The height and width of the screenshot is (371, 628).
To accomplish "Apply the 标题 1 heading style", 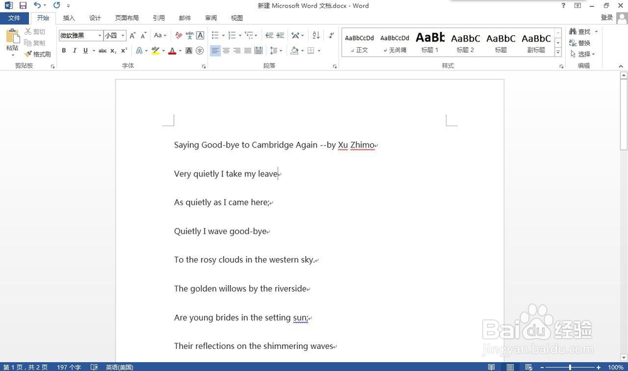I will pyautogui.click(x=430, y=43).
